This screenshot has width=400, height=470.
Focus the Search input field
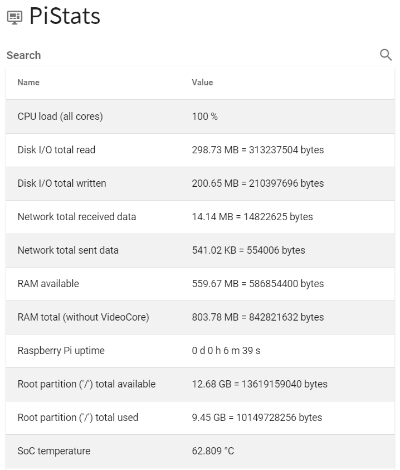(192, 55)
